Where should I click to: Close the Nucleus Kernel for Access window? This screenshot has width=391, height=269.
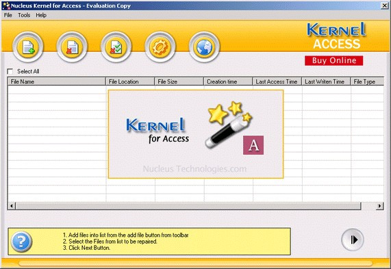384,5
